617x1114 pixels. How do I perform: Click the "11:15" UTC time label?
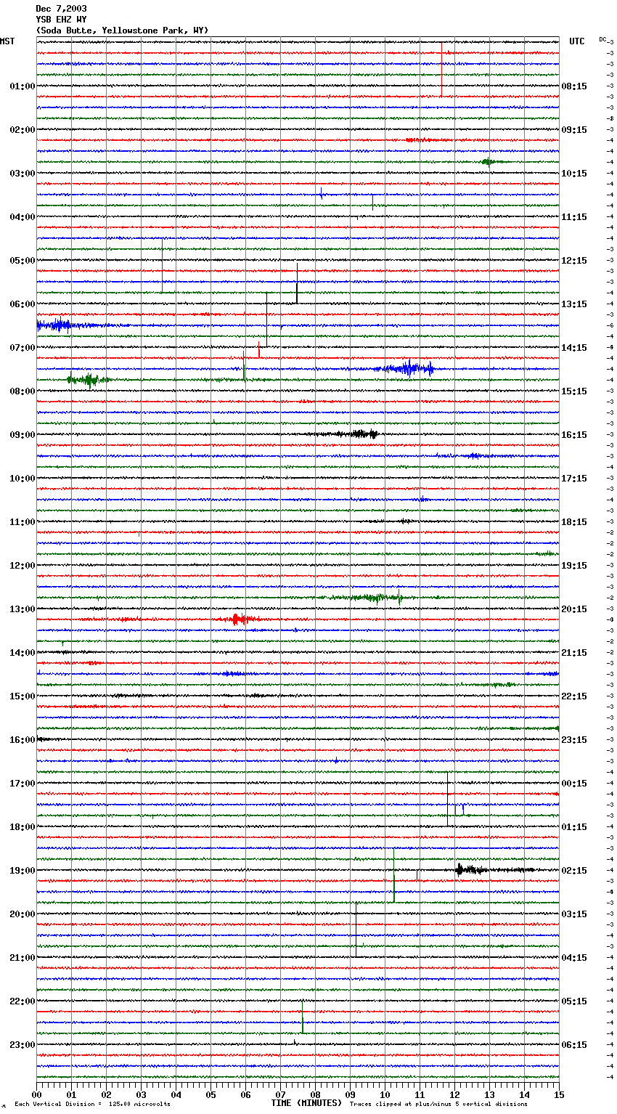tap(574, 217)
